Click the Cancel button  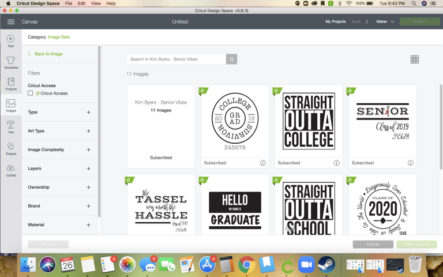click(373, 244)
